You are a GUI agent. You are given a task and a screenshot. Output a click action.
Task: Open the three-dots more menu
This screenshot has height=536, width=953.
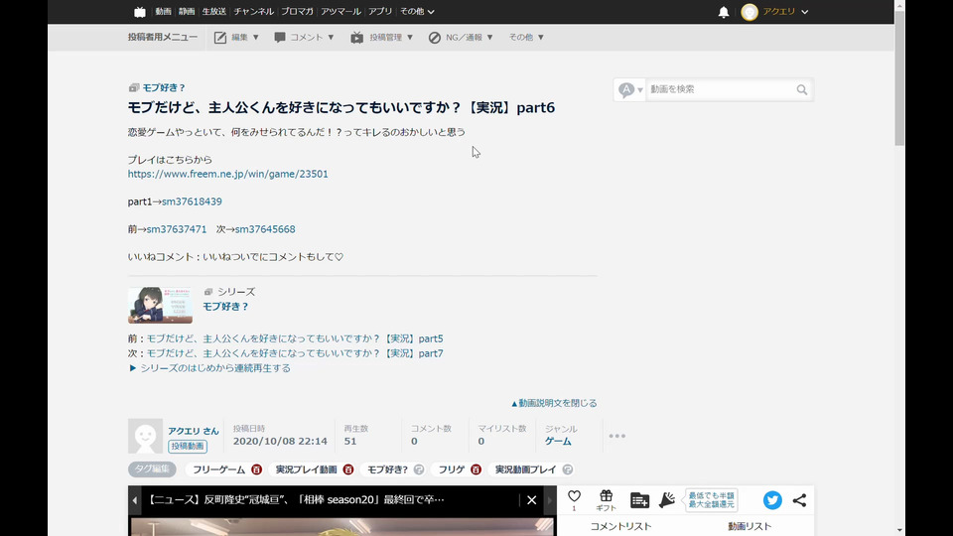click(x=616, y=436)
